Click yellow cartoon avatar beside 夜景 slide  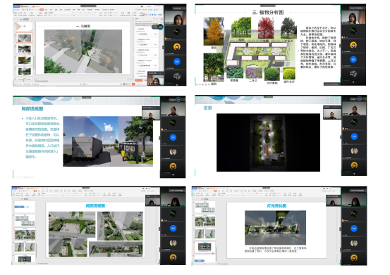click(354, 165)
